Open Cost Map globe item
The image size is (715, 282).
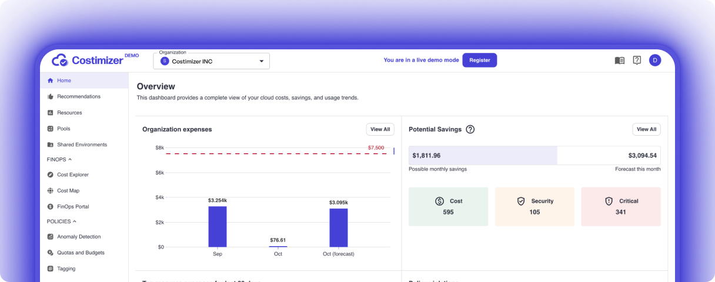tap(68, 190)
